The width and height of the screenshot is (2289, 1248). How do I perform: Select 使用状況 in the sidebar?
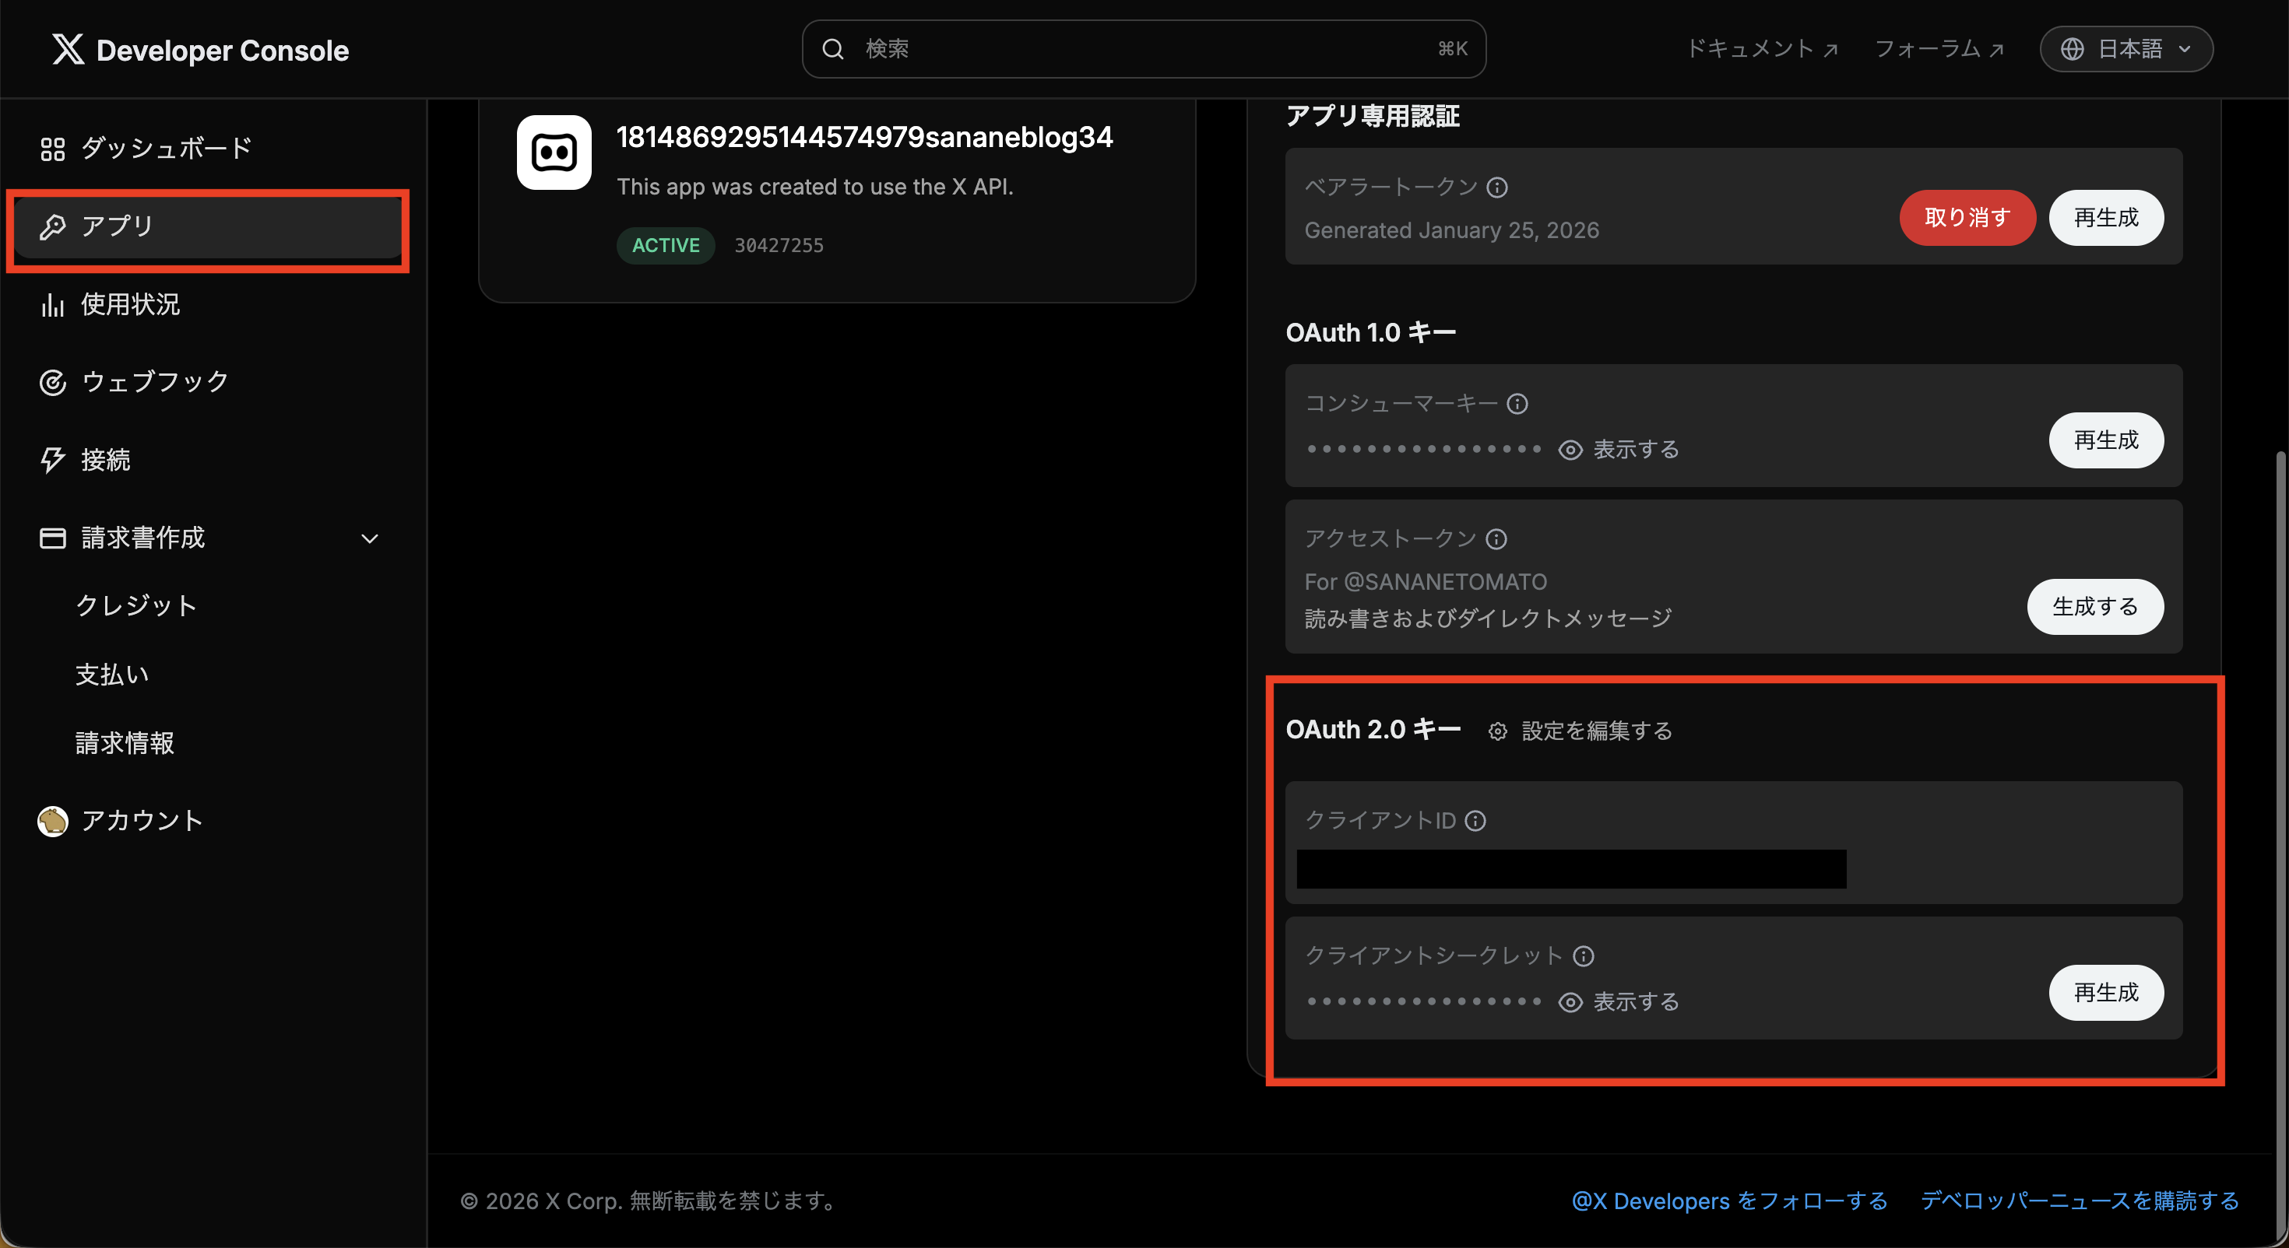click(130, 305)
